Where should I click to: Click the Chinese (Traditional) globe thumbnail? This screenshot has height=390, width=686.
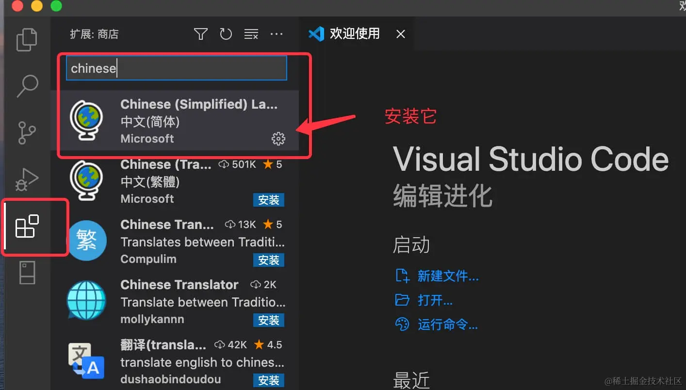click(x=86, y=180)
